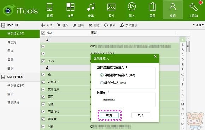Screen dimensions: 205x130
Task: Click the 匯出 (Export) toolbar icon
Action: pos(75,25)
